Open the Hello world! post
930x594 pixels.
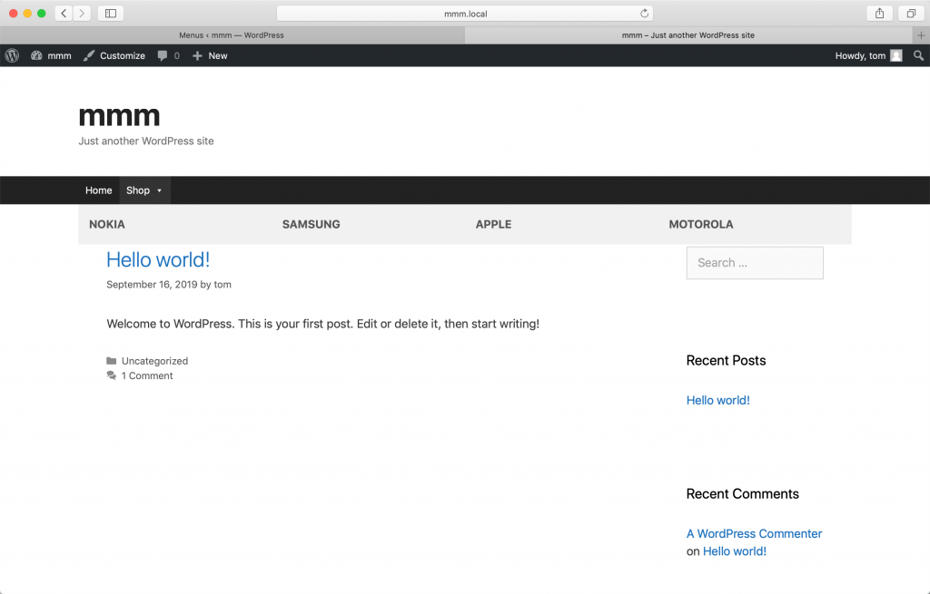point(157,259)
